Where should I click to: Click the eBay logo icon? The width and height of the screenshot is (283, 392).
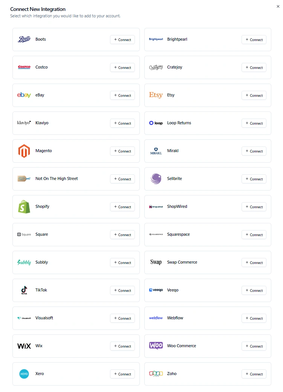pyautogui.click(x=24, y=95)
